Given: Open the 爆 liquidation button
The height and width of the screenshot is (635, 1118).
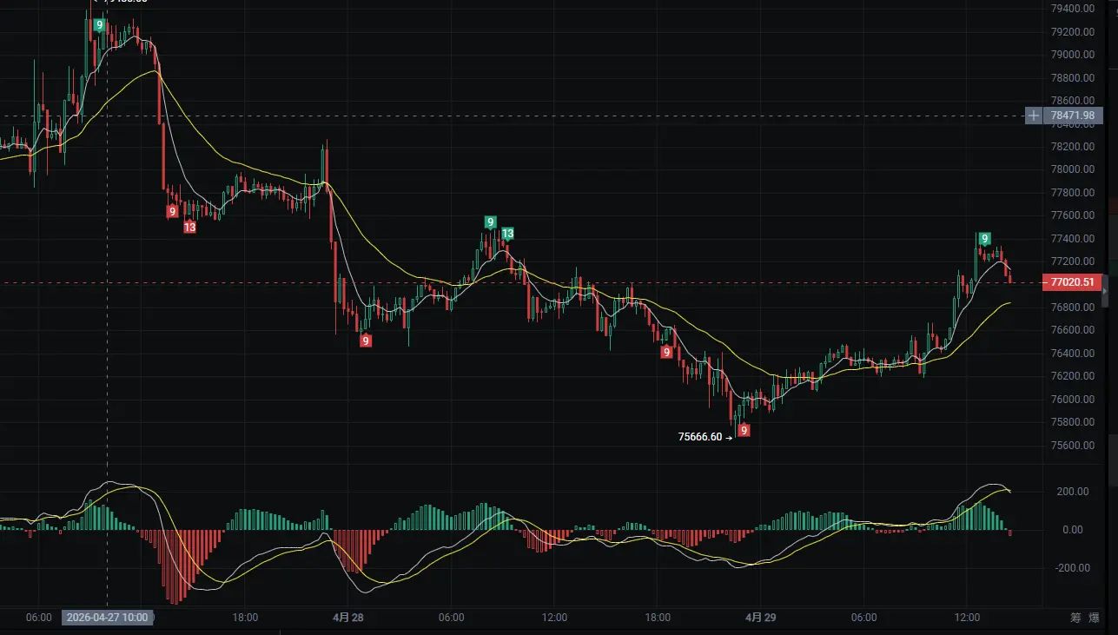Looking at the screenshot, I should [1093, 618].
